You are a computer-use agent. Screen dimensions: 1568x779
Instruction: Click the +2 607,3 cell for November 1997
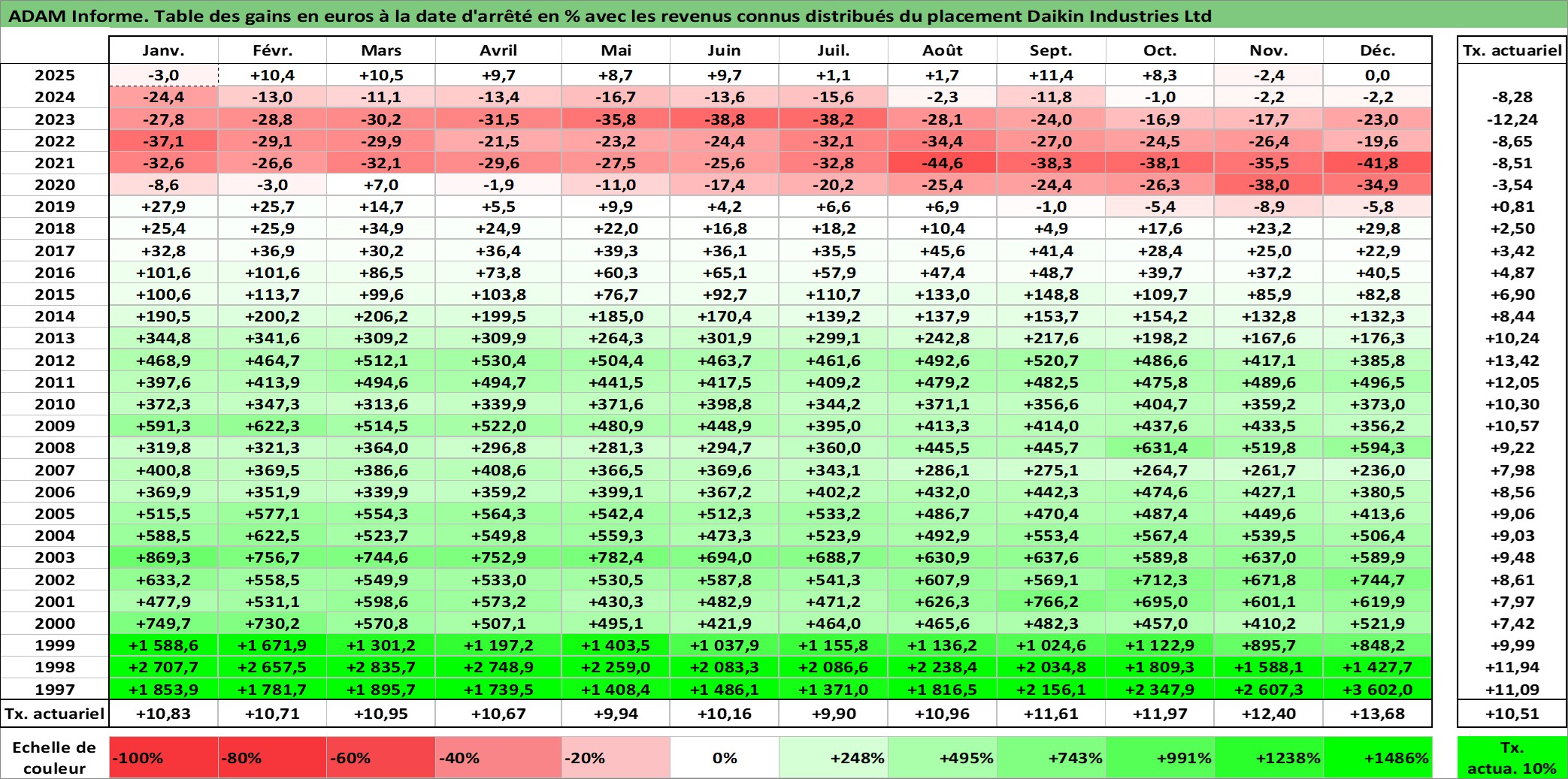pyautogui.click(x=1269, y=689)
